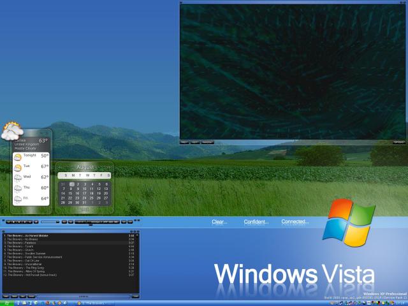408x306 pixels.
Task: Select track 12 Hot Pursuit bonus track
Action: [x=69, y=275]
